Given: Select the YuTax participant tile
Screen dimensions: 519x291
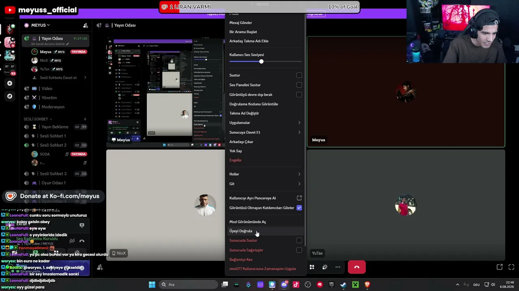Looking at the screenshot, I should coord(406,205).
